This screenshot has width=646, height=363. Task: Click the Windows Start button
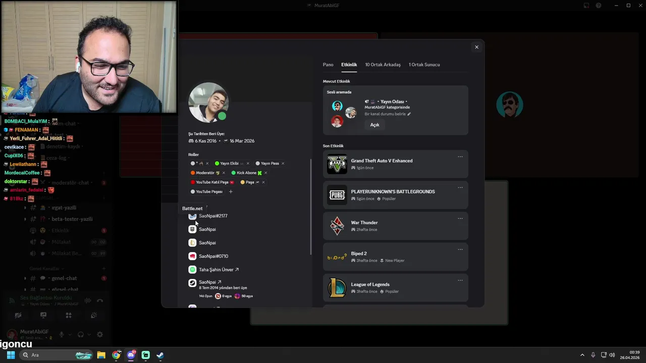[x=11, y=355]
